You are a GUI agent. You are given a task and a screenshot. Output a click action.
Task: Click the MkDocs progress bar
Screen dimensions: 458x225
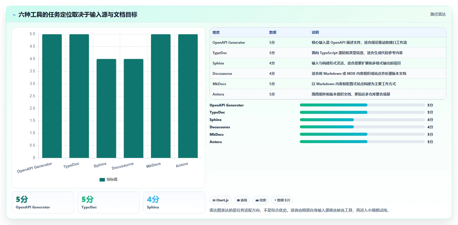pos(362,134)
